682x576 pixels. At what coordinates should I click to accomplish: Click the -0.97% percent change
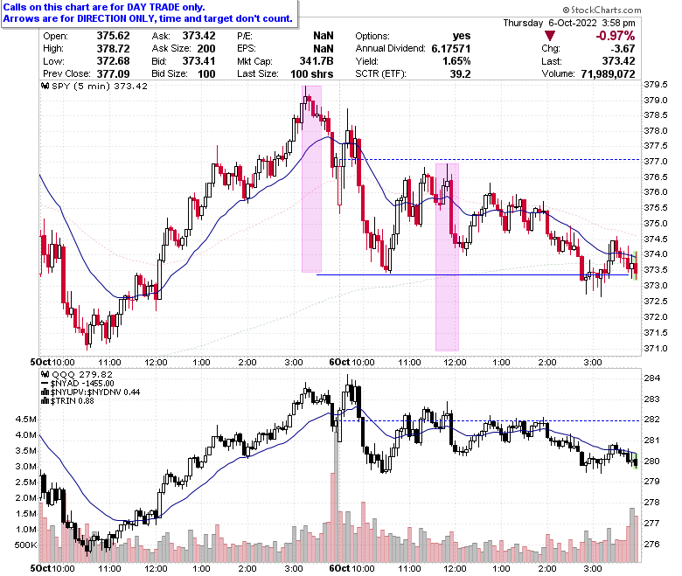[616, 36]
